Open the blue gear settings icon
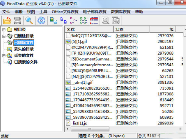186x139 pixels. tap(41, 21)
